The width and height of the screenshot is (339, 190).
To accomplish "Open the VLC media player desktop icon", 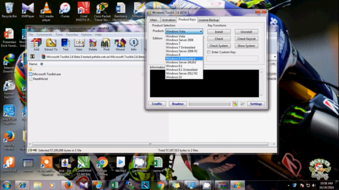I will click(x=46, y=12).
